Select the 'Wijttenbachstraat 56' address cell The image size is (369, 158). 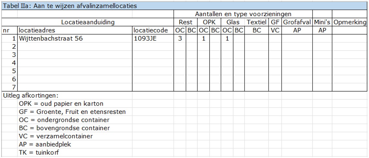click(51, 39)
